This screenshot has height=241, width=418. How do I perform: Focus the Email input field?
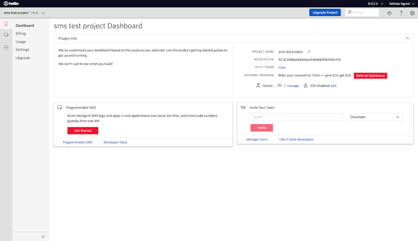pos(297,117)
